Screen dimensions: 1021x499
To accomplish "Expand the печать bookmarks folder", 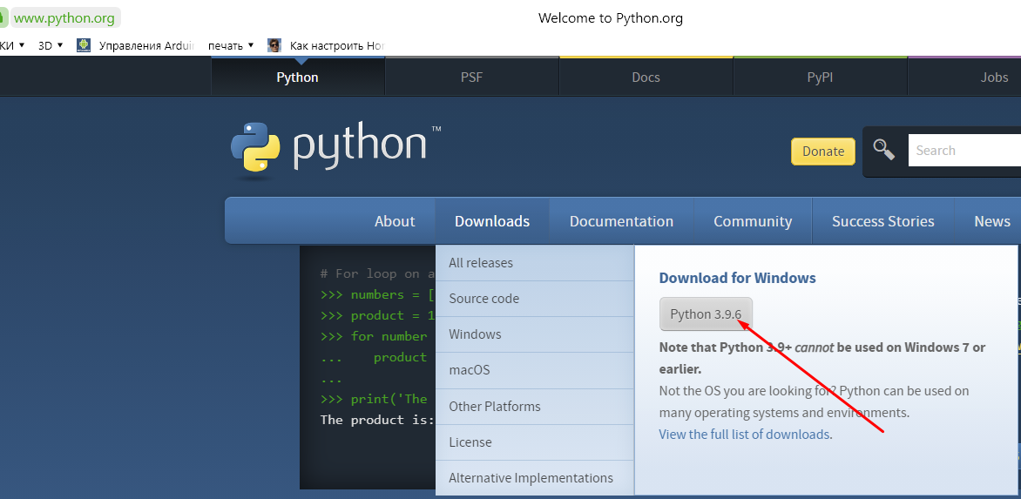I will [231, 45].
